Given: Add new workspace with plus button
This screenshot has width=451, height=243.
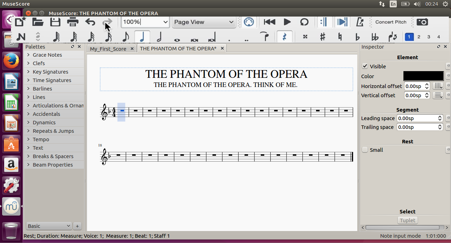Looking at the screenshot, I should [78, 226].
